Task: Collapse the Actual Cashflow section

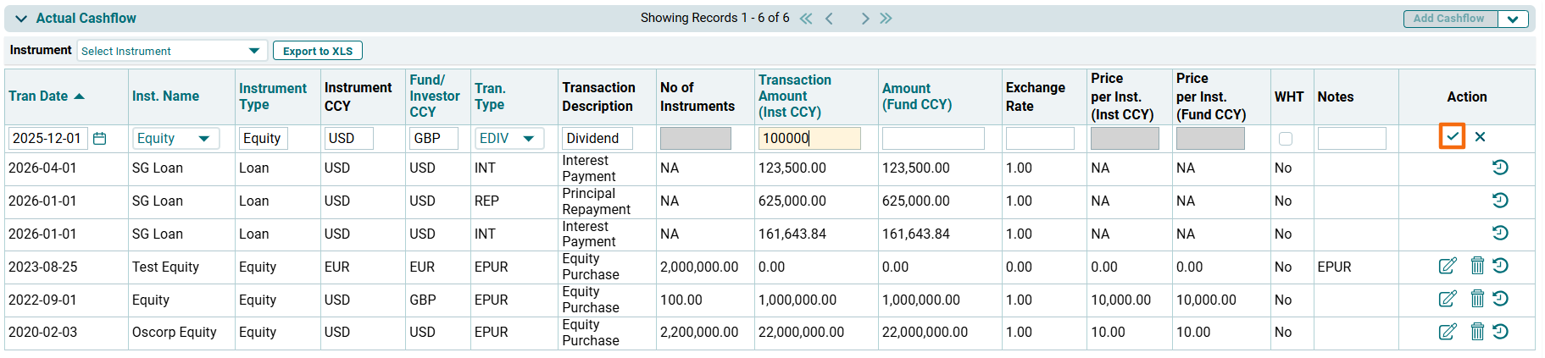Action: point(21,19)
